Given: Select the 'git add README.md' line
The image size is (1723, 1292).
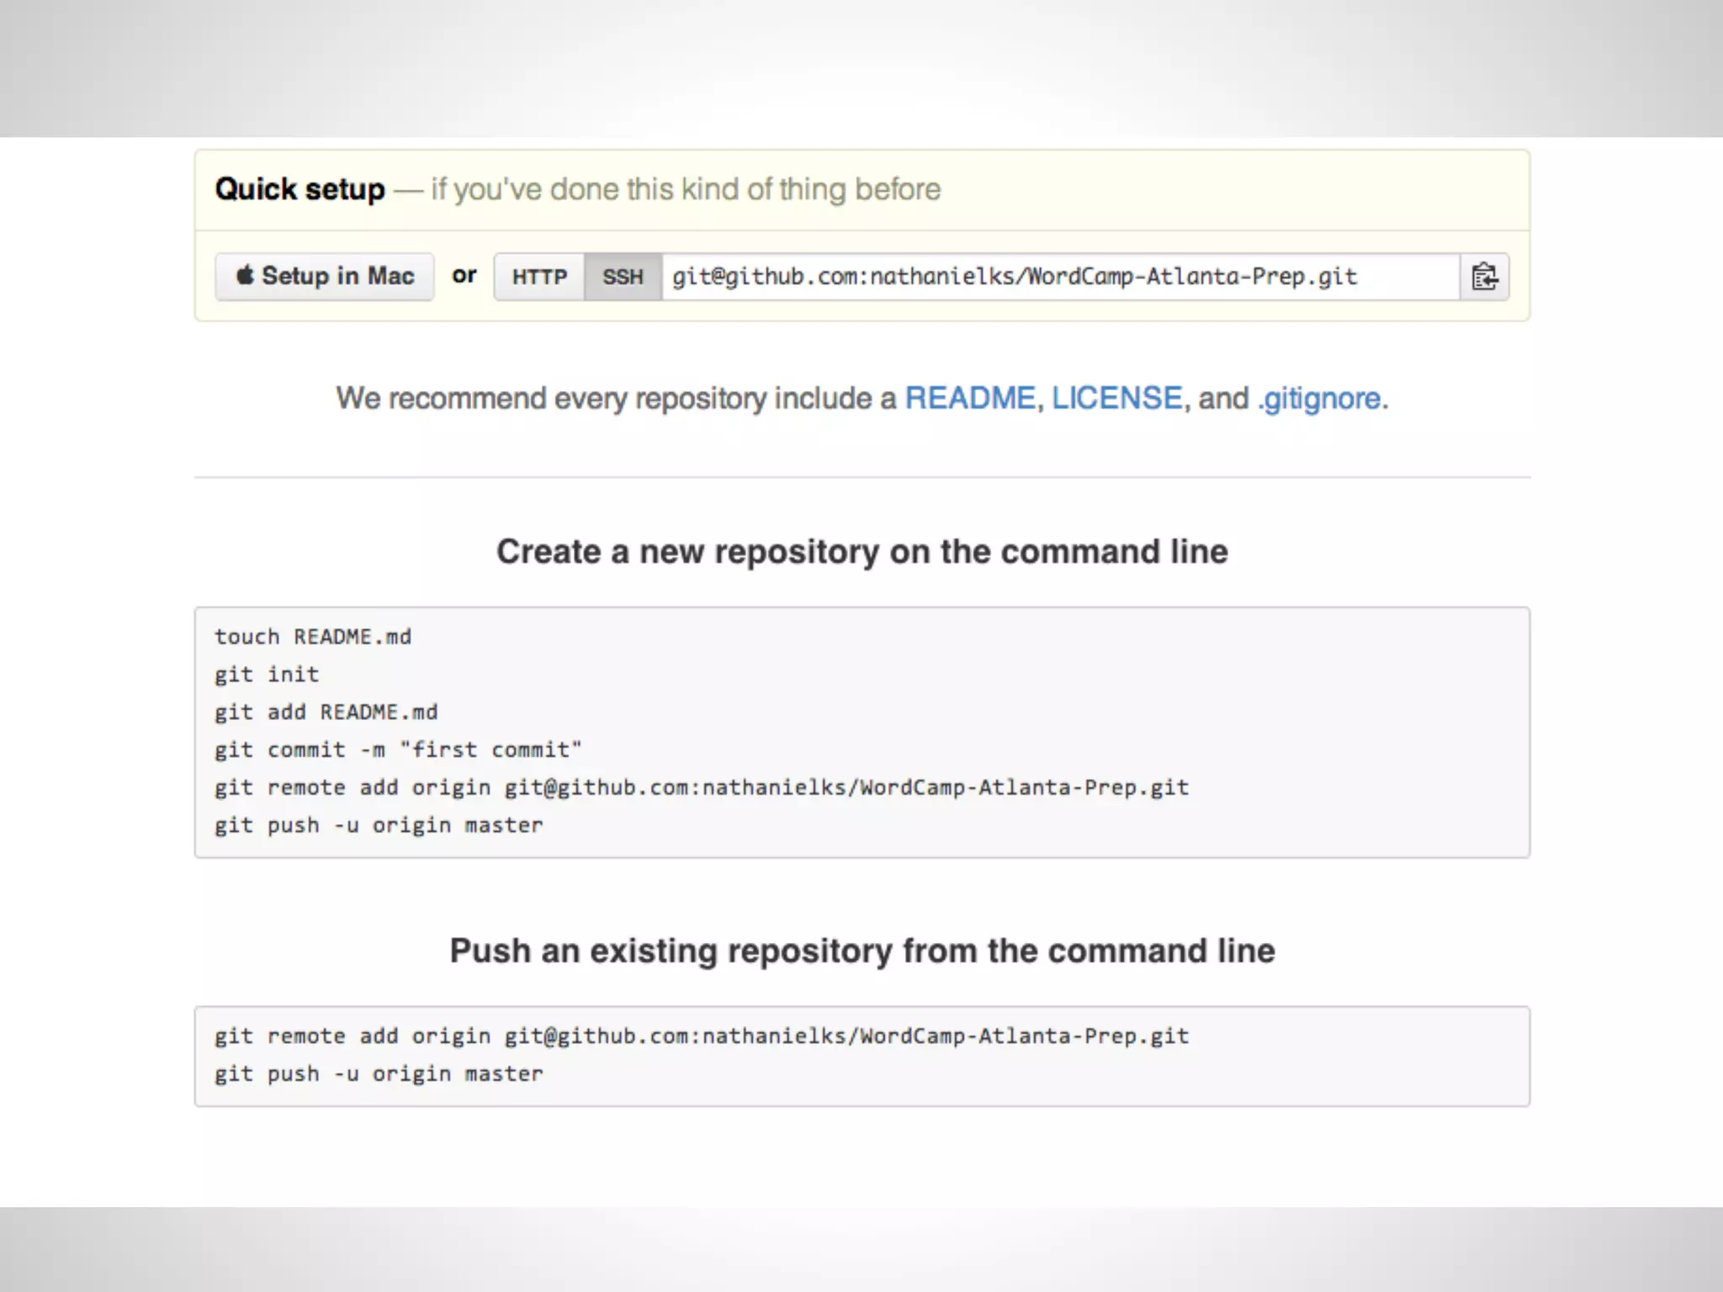Looking at the screenshot, I should tap(326, 712).
